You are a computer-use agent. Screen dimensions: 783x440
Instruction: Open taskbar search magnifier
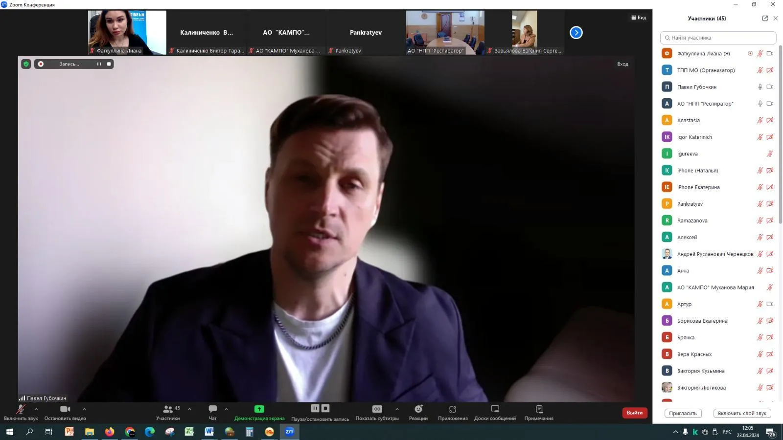pyautogui.click(x=29, y=432)
